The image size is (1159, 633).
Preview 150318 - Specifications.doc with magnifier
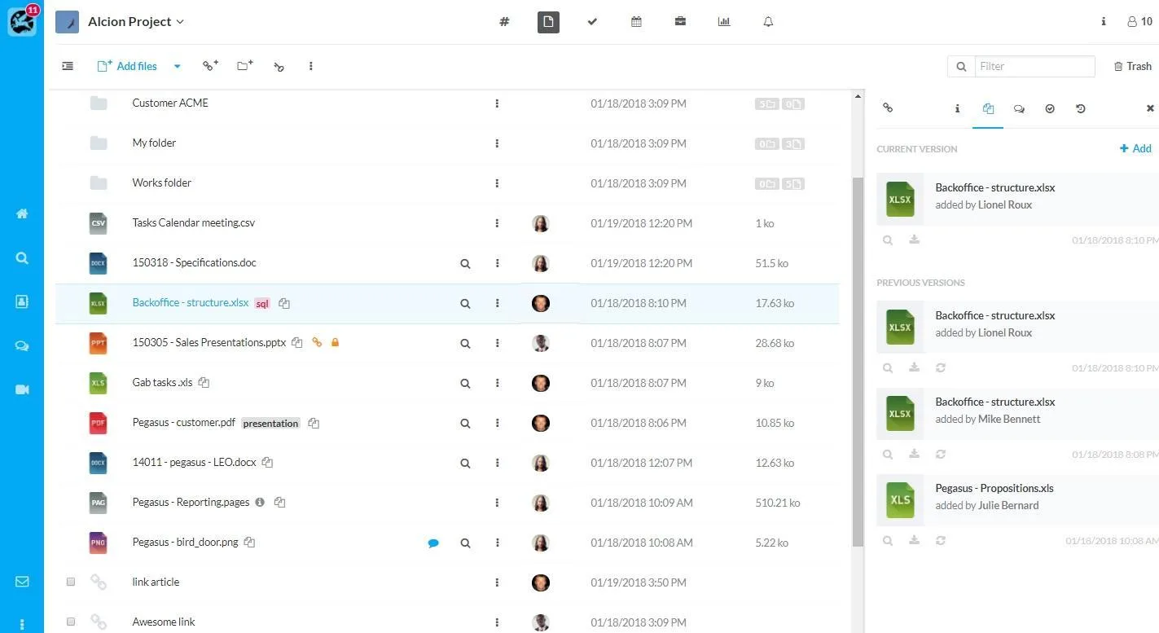pos(465,263)
